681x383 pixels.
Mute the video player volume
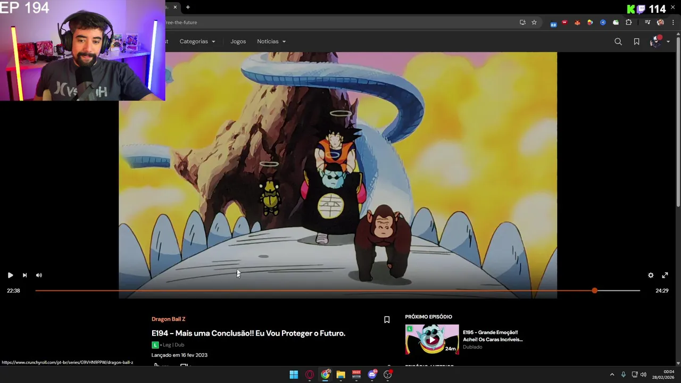tap(39, 275)
